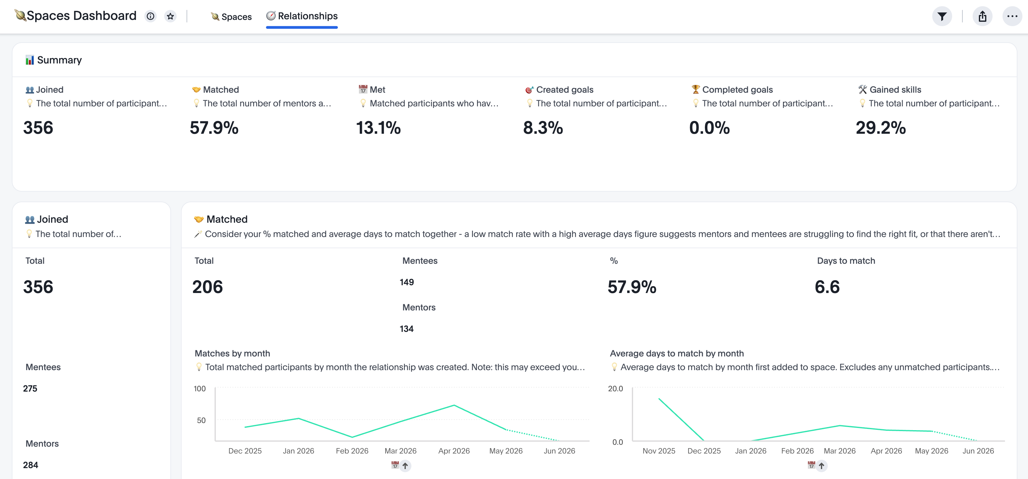
Task: Open the dashboard info icon
Action: 150,16
